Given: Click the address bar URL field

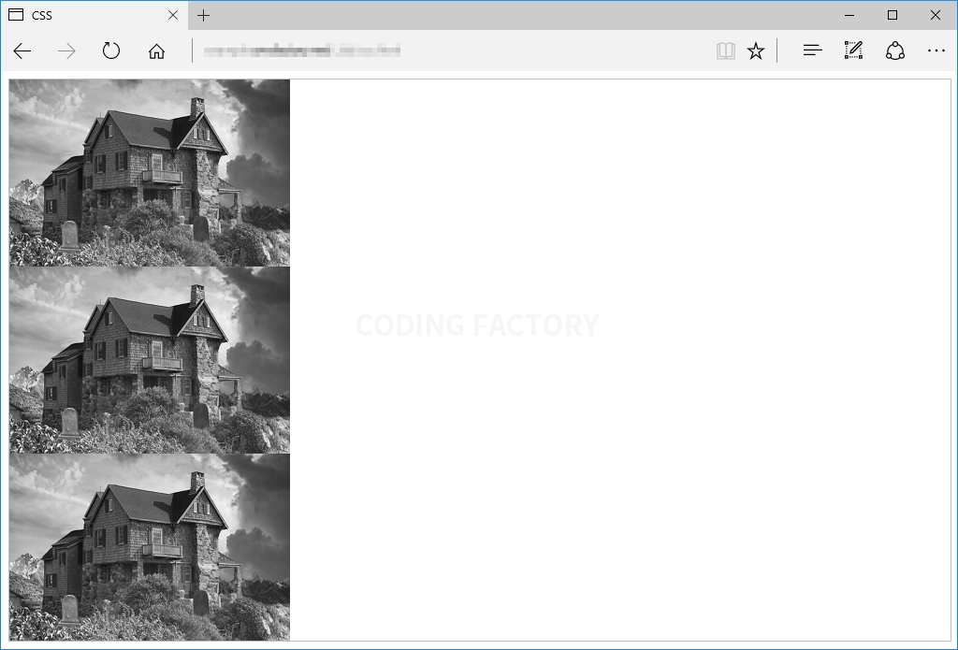Looking at the screenshot, I should [452, 51].
